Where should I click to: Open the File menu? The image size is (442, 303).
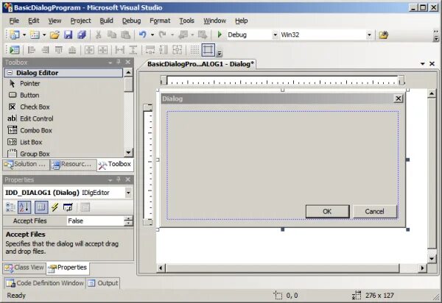click(14, 21)
